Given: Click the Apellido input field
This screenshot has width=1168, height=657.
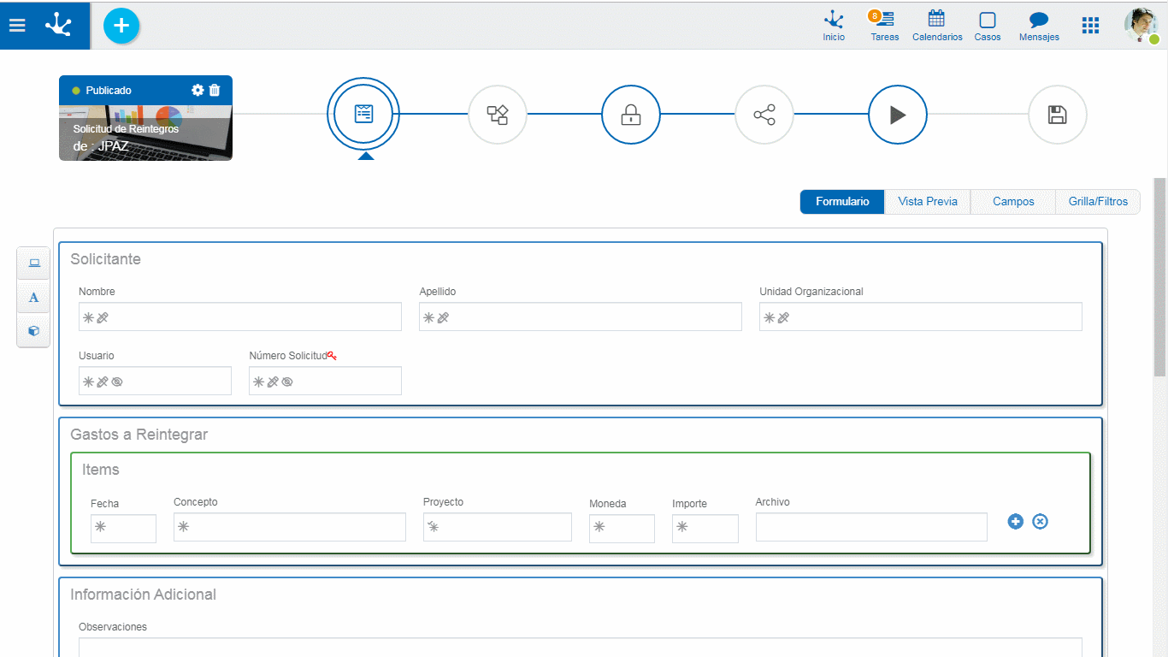Looking at the screenshot, I should 581,317.
